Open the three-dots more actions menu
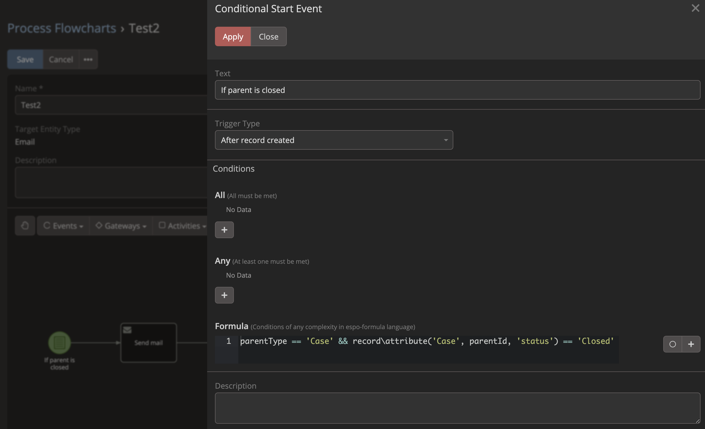Image resolution: width=705 pixels, height=429 pixels. 88,60
